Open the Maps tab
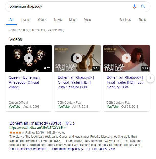Screen dimensions: 156x159 73,20
